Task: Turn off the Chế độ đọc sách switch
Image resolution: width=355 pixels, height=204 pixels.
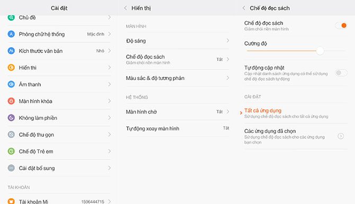Action: 341,25
